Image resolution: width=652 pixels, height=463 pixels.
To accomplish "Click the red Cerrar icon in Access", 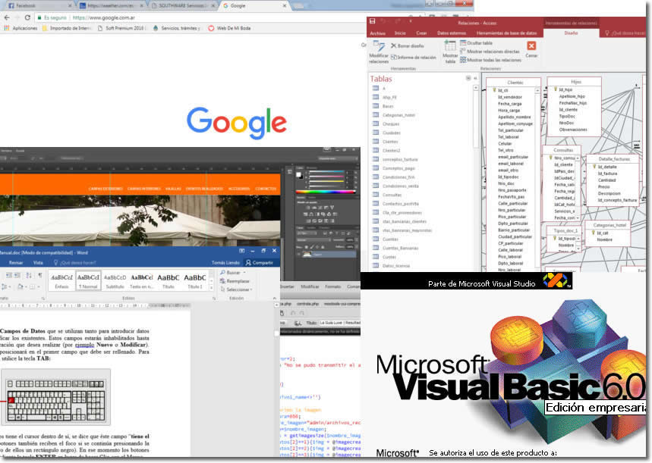I will 531,46.
